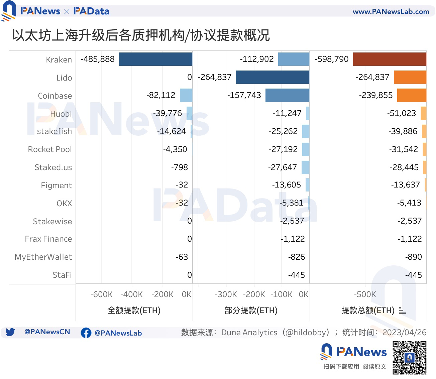Screen dimensions: 436x379
Task: Click the -300K axis tick label
Action: click(x=226, y=294)
